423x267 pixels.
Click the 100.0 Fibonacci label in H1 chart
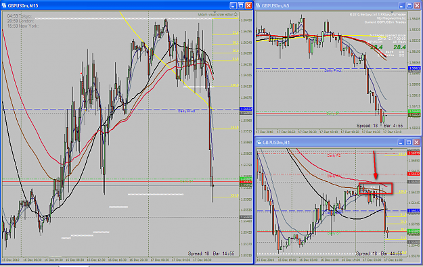tap(403, 191)
